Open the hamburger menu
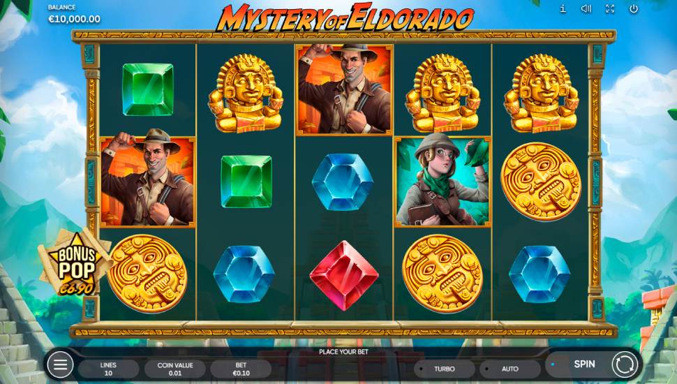The image size is (677, 384). pos(60,365)
